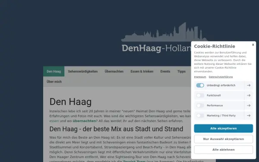Click the Performance label text
The width and height of the screenshot is (259, 162).
pos(215,105)
